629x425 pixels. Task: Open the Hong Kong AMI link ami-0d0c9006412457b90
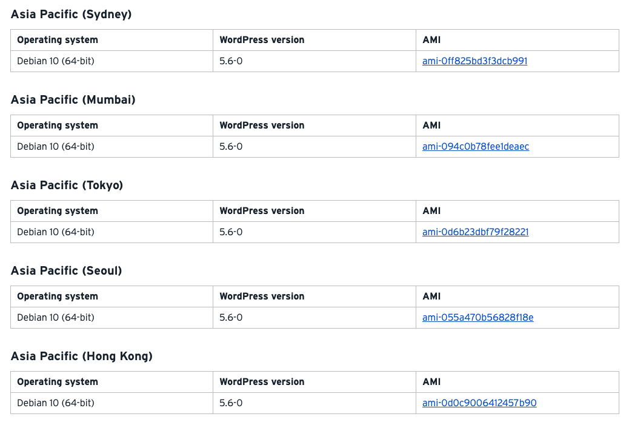pos(479,403)
